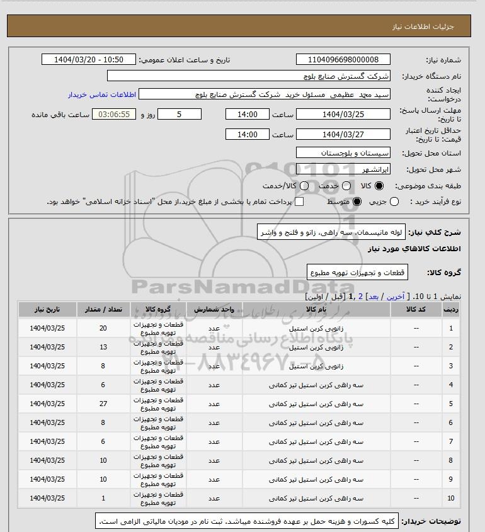
Task: Select the متوسط purchase type radio
Action: (x=357, y=201)
